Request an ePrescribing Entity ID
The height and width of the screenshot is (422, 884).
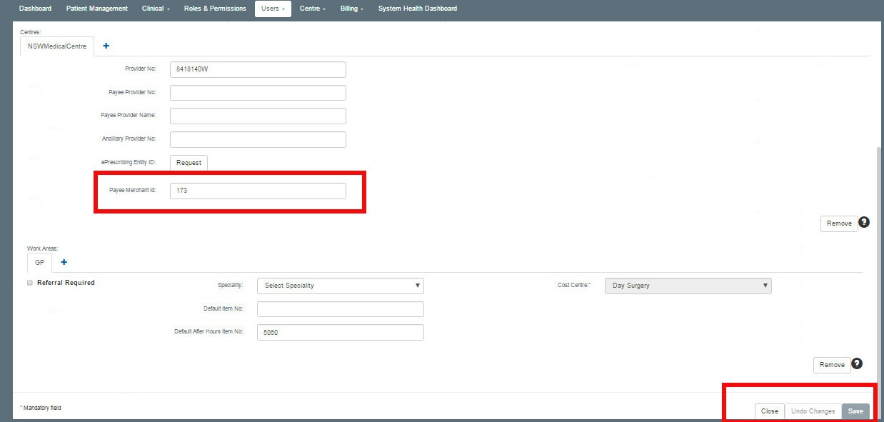point(189,162)
